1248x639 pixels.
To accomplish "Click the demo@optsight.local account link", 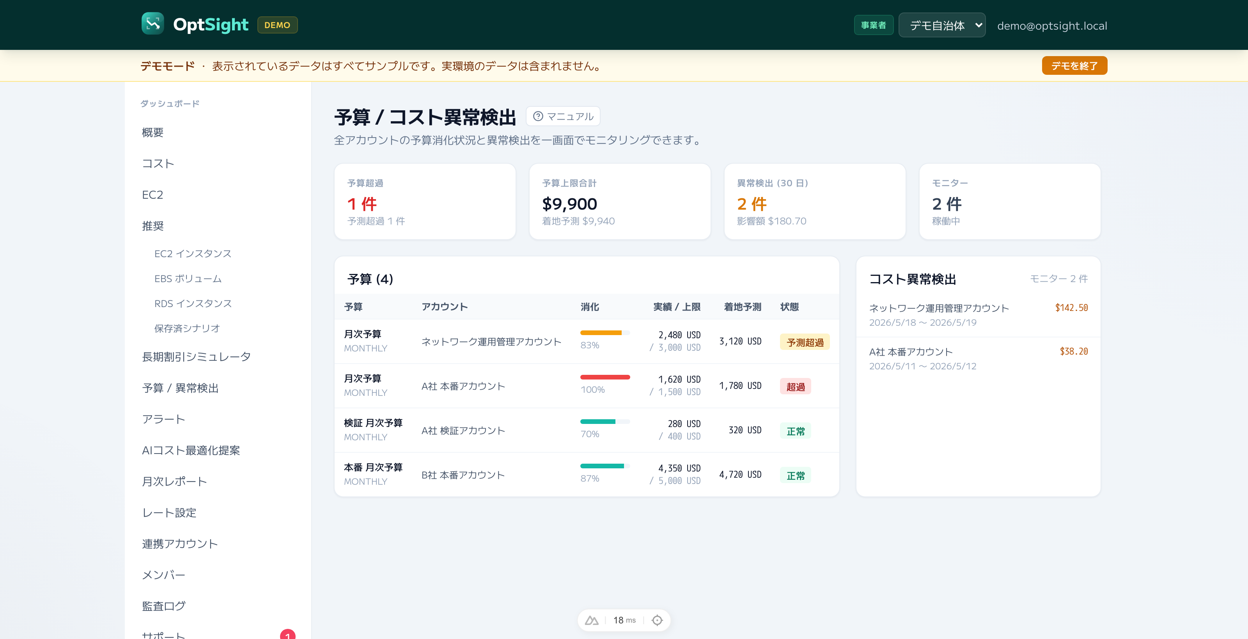I will (x=1052, y=26).
